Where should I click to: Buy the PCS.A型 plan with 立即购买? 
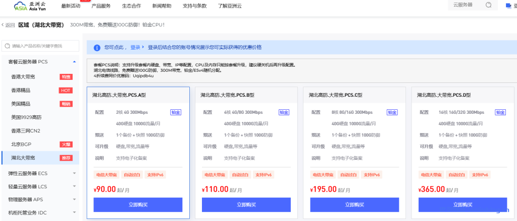pos(138,205)
